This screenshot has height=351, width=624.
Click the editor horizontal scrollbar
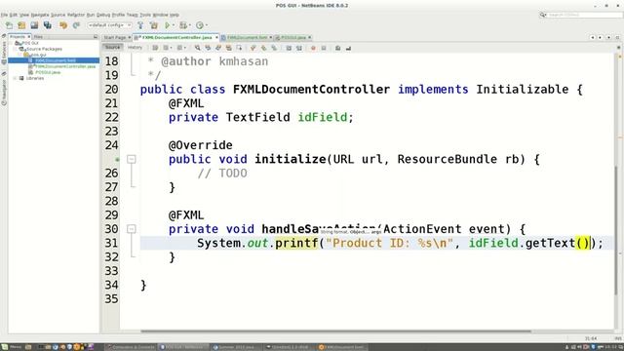335,331
